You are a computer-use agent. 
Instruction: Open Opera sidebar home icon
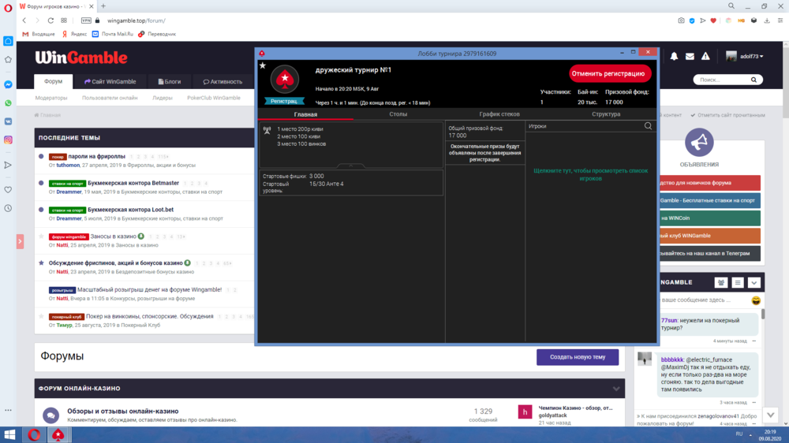click(8, 41)
